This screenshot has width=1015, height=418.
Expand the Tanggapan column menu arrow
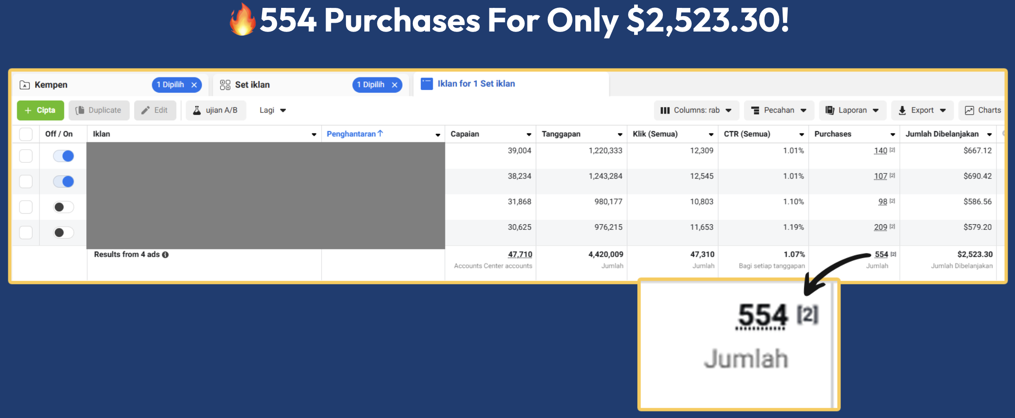tap(620, 134)
